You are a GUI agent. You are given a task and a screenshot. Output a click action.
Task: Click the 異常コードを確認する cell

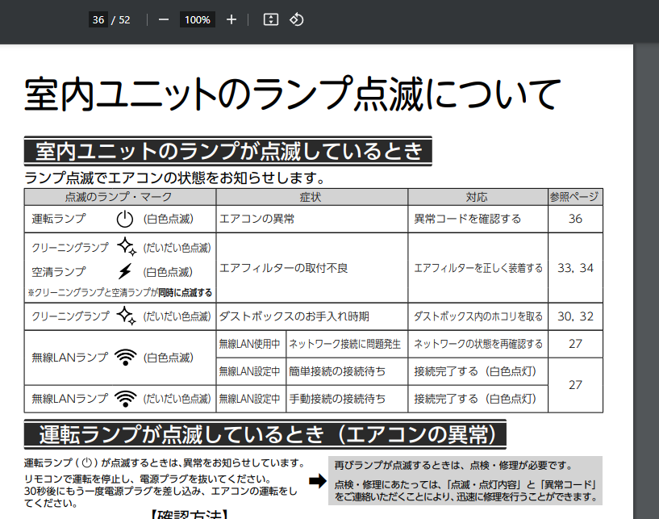[x=468, y=219]
